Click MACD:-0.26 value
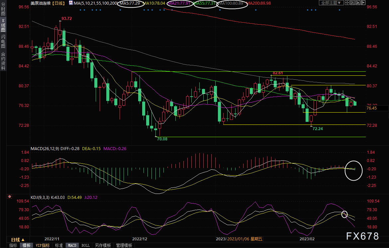 coord(115,148)
